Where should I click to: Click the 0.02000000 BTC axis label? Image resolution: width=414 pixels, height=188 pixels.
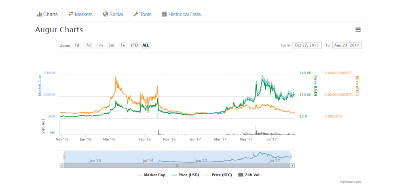pyautogui.click(x=338, y=94)
